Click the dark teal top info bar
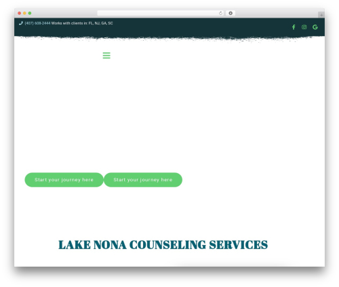 click(x=169, y=27)
